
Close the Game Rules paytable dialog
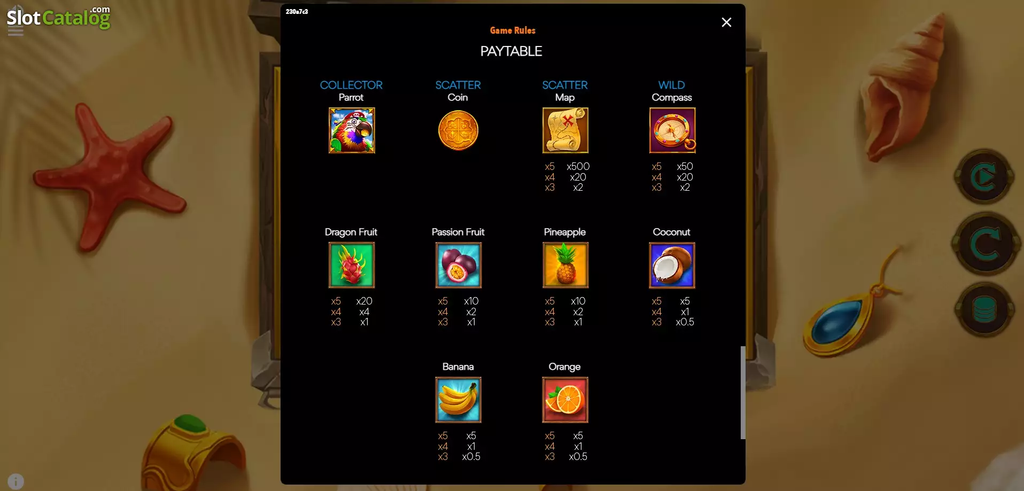726,22
